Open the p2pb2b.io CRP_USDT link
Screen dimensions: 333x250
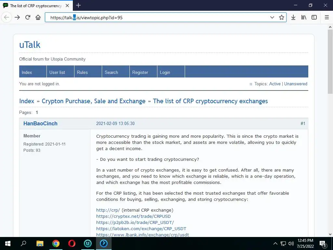(x=135, y=222)
